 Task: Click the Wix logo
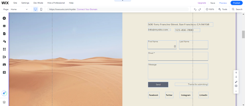[x=5, y=3]
